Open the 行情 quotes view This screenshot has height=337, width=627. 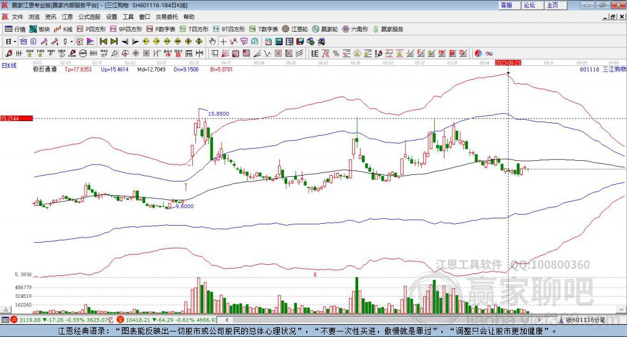pyautogui.click(x=15, y=29)
